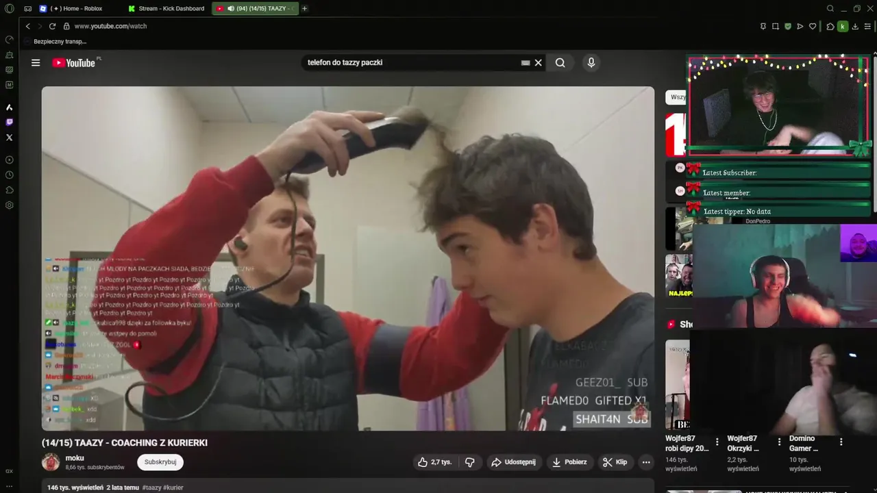Image resolution: width=877 pixels, height=493 pixels.
Task: Open the moku channel avatar
Action: pyautogui.click(x=51, y=462)
